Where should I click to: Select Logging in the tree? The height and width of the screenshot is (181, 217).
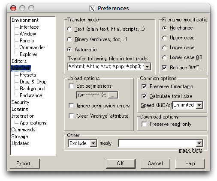click(x=20, y=109)
